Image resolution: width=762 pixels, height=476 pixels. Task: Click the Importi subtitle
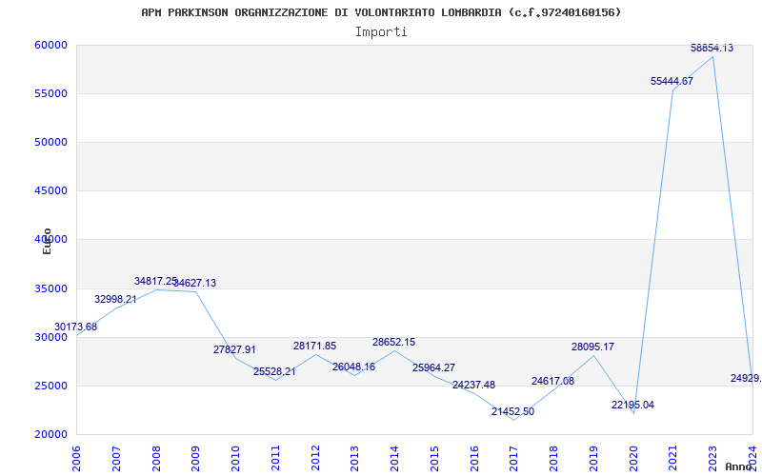381,31
